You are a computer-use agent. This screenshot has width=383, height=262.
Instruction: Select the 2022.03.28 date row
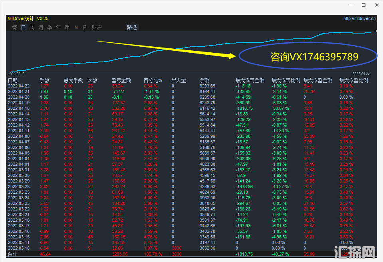19,187
